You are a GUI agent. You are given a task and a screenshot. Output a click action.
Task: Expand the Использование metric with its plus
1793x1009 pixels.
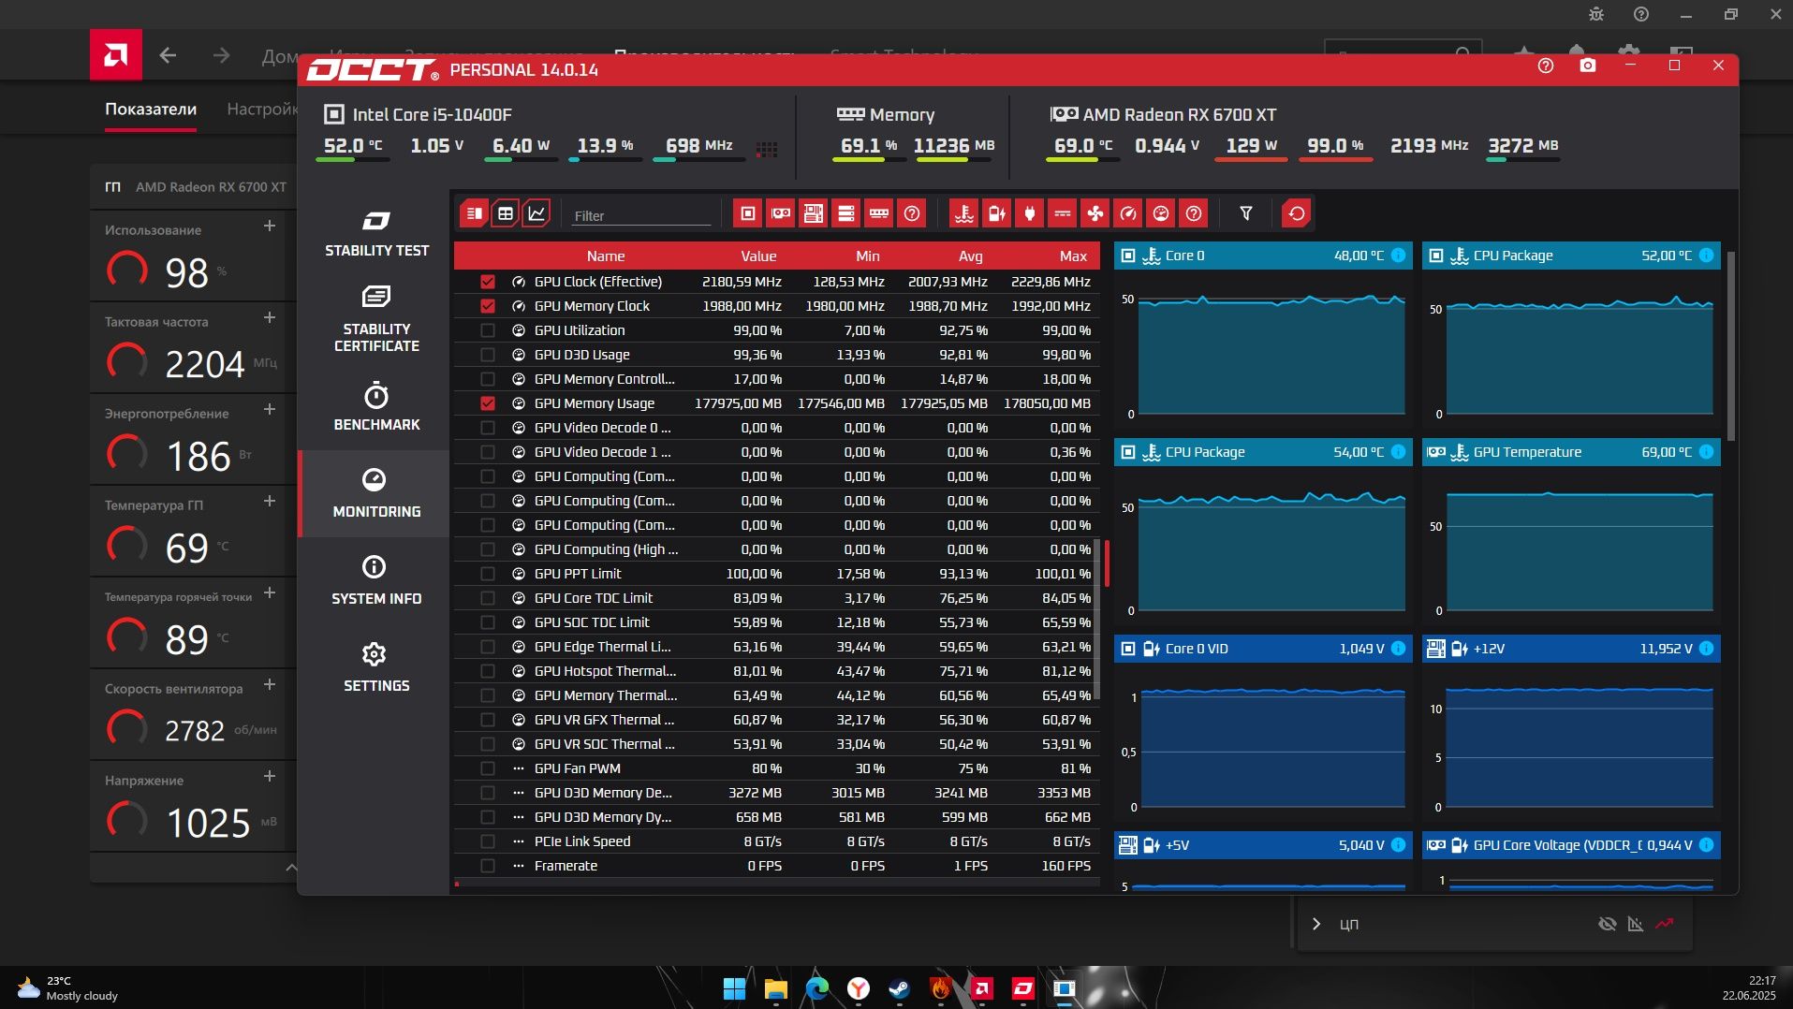click(x=270, y=226)
